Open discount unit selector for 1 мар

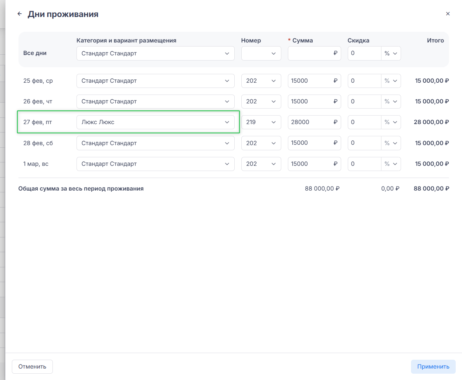click(x=391, y=164)
